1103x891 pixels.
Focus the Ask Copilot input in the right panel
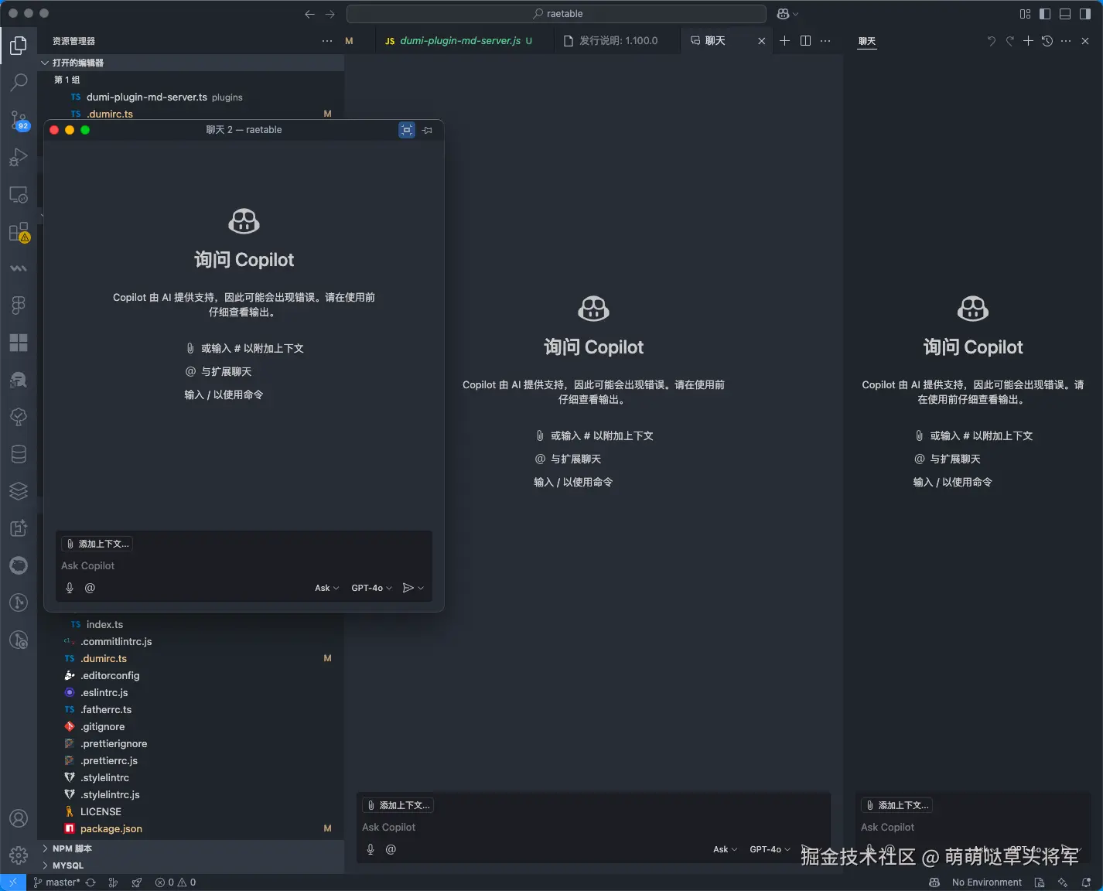[x=973, y=827]
